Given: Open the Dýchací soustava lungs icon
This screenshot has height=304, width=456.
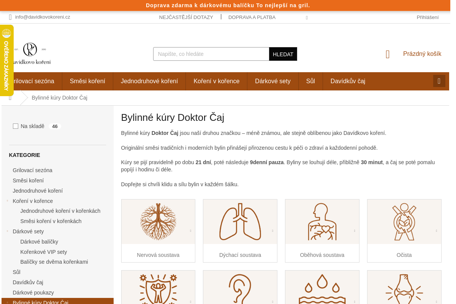Looking at the screenshot, I should pyautogui.click(x=240, y=222).
